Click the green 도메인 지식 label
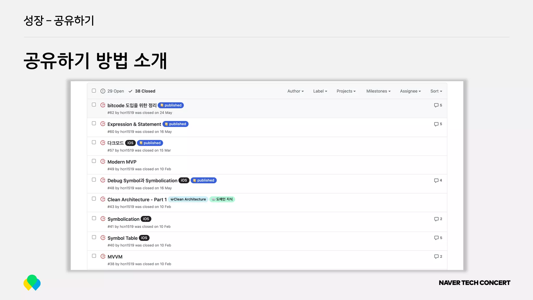The height and width of the screenshot is (300, 533). point(222,199)
